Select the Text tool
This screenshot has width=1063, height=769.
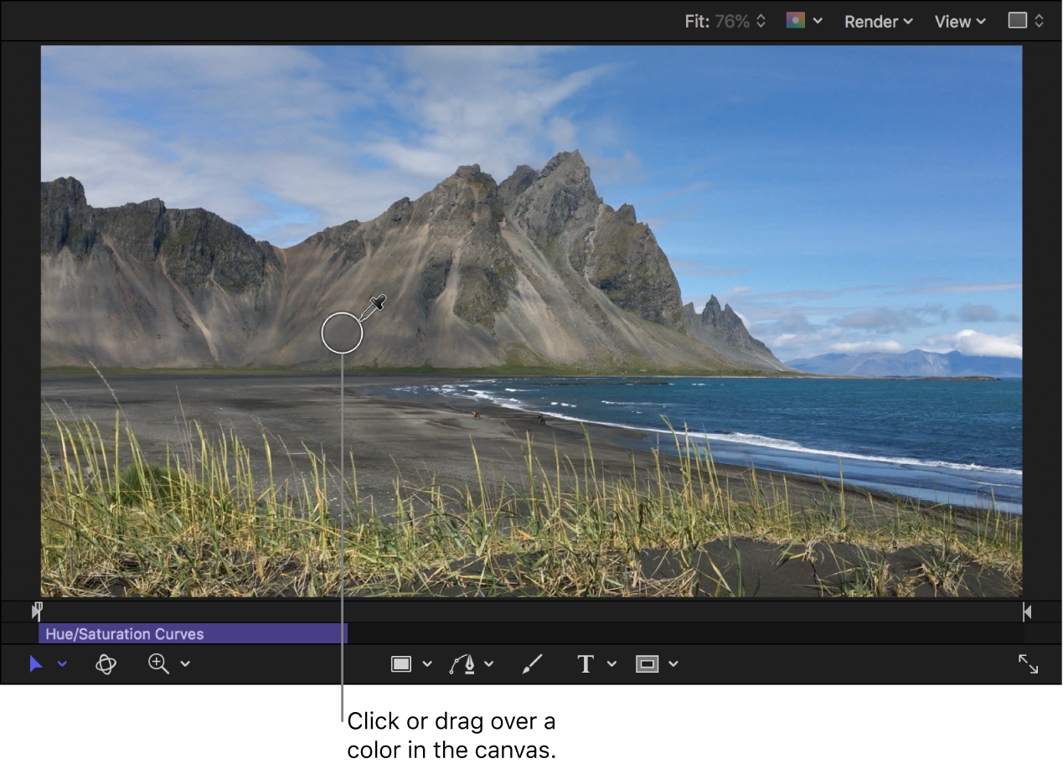(586, 664)
